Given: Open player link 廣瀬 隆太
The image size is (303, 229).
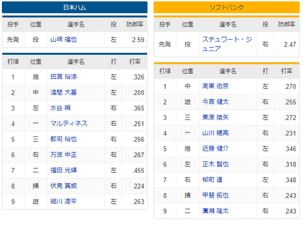Looking at the screenshot, I should tap(215, 211).
